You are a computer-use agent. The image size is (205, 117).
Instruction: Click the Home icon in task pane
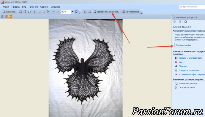tap(185, 22)
